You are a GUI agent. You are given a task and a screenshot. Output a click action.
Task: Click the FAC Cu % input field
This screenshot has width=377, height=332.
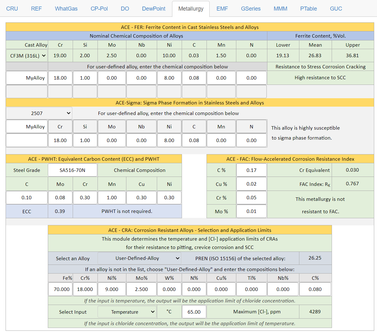coord(251,184)
